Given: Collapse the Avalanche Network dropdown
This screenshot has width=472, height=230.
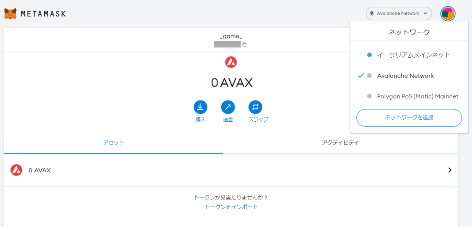Looking at the screenshot, I should (x=399, y=13).
